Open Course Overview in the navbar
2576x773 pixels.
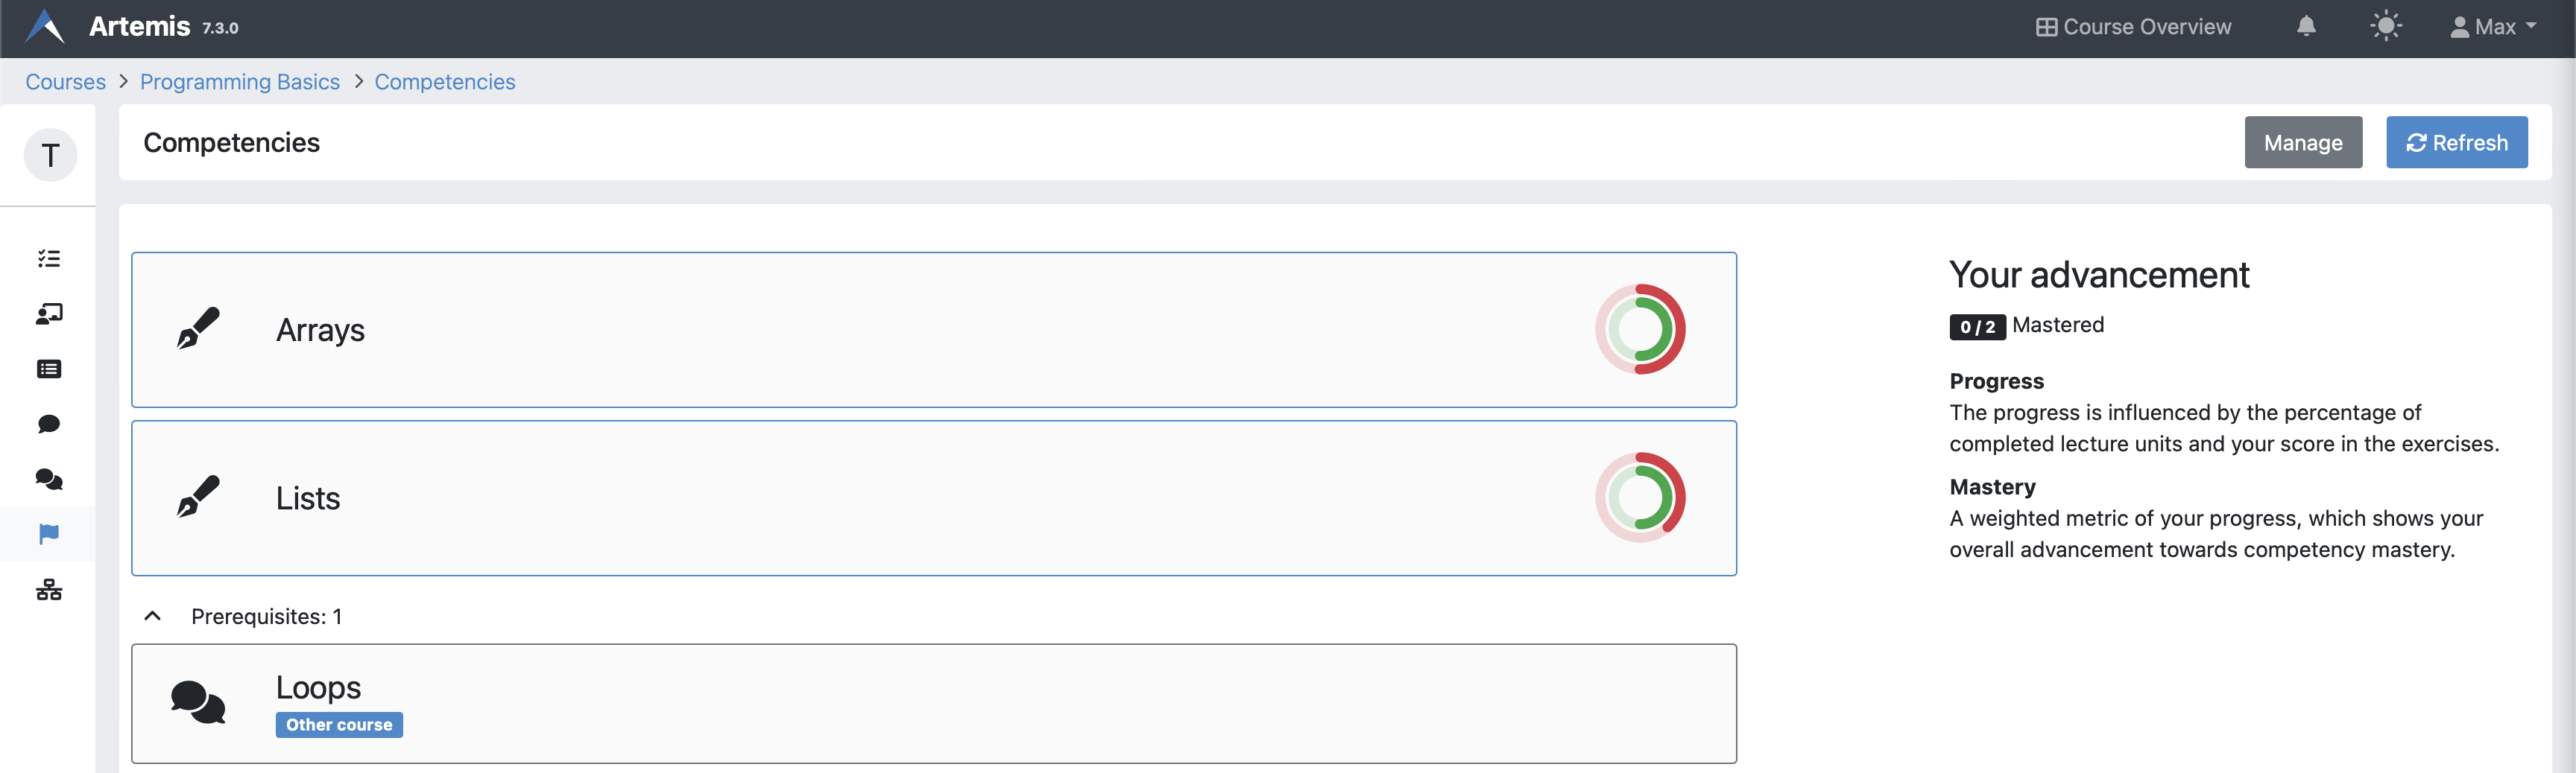pyautogui.click(x=2133, y=27)
